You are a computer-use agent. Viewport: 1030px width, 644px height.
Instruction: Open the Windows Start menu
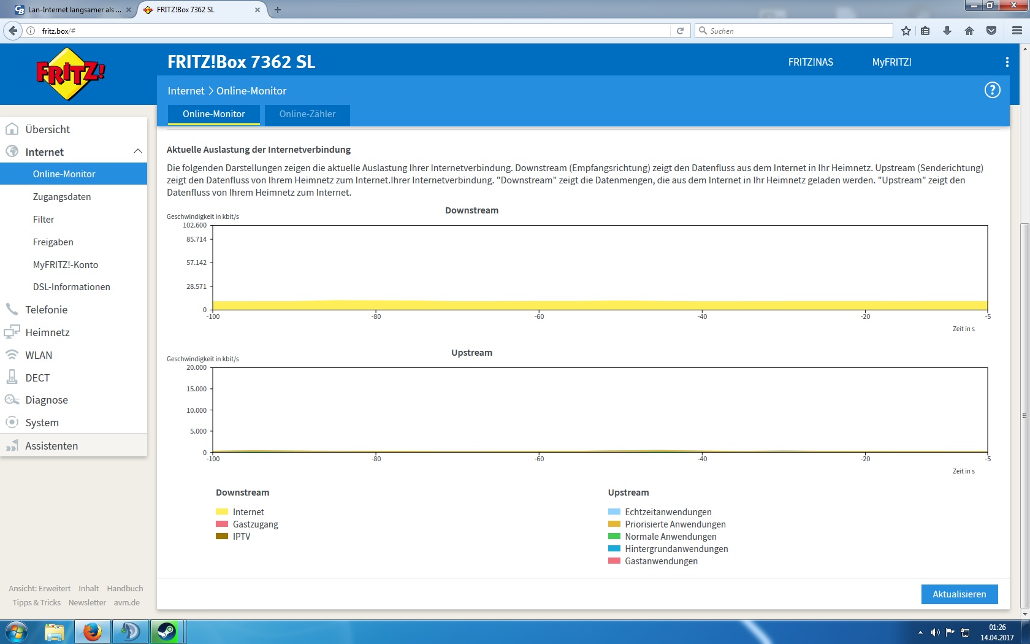16,632
